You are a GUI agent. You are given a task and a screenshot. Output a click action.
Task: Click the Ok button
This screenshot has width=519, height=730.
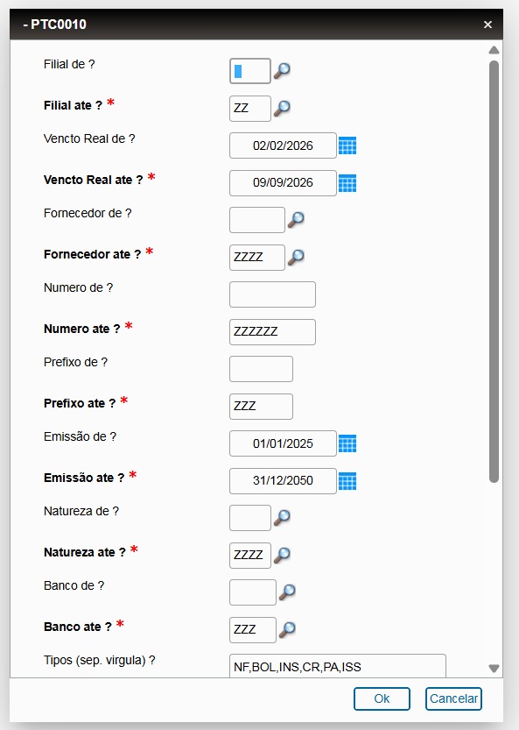pyautogui.click(x=382, y=698)
